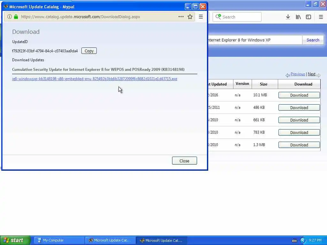Viewport: 327px width, 245px height.
Task: Switch to second Microsoft Update Catalog taskbar button
Action: (x=162, y=240)
